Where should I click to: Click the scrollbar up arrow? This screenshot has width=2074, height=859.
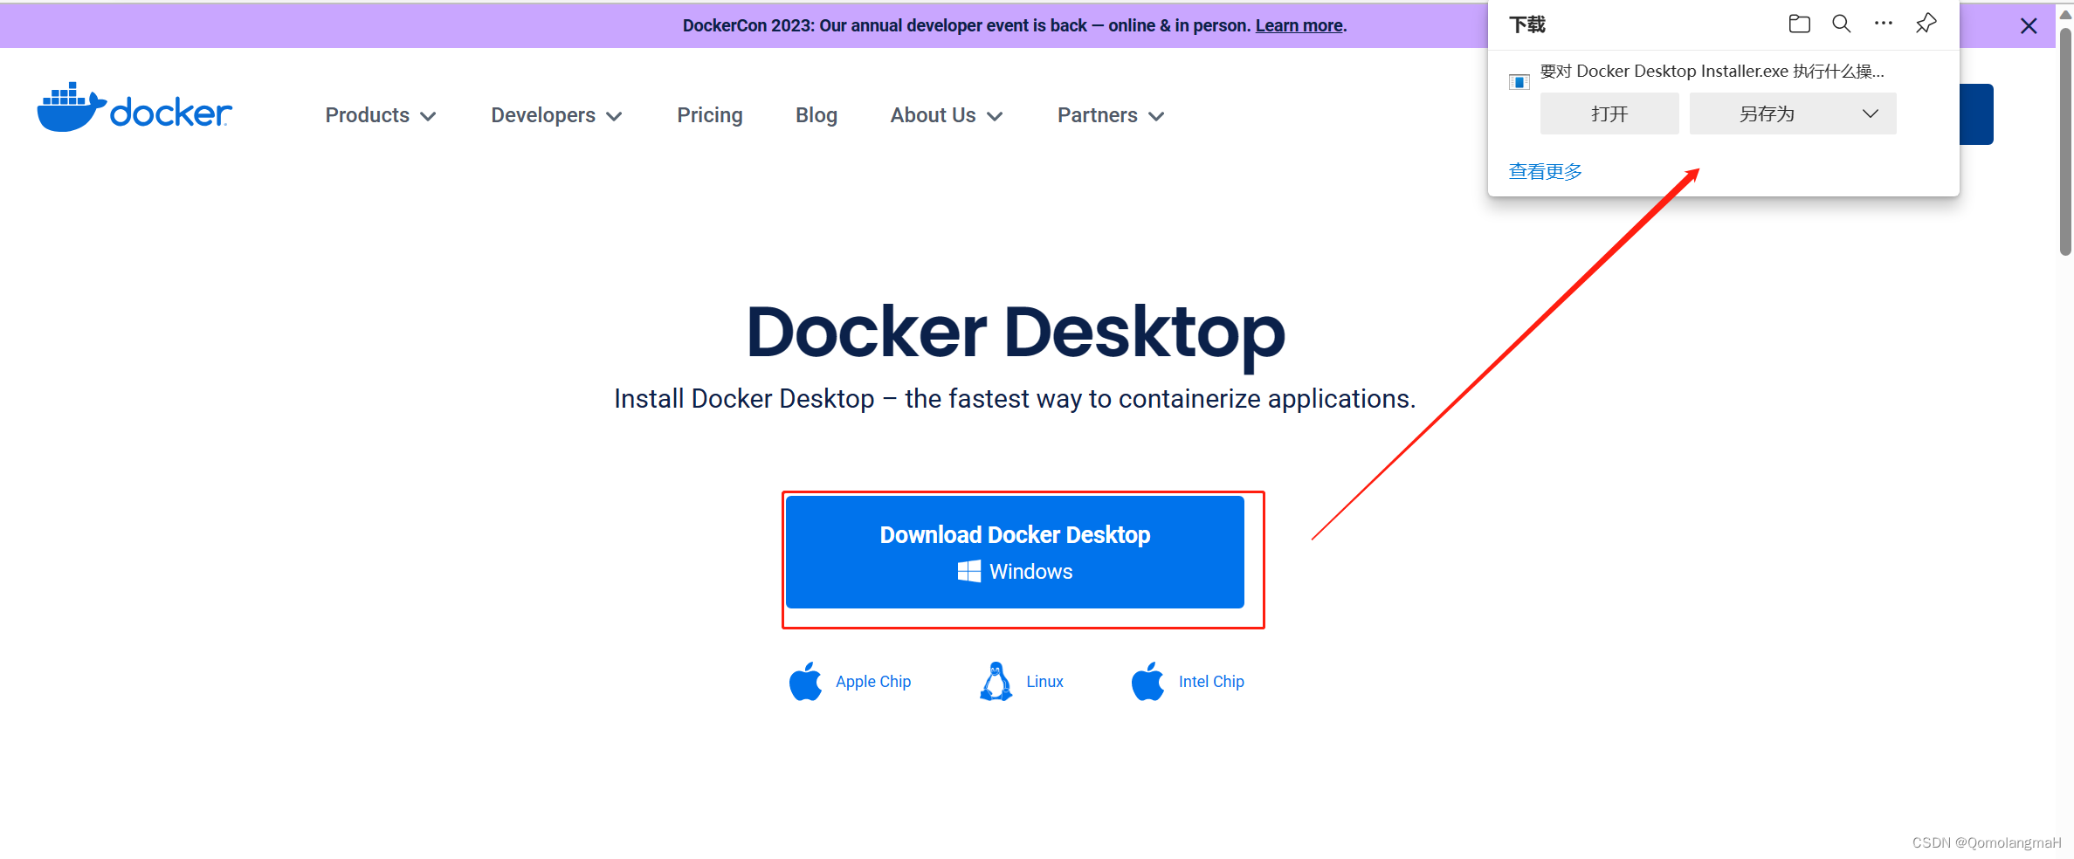coord(2064,13)
